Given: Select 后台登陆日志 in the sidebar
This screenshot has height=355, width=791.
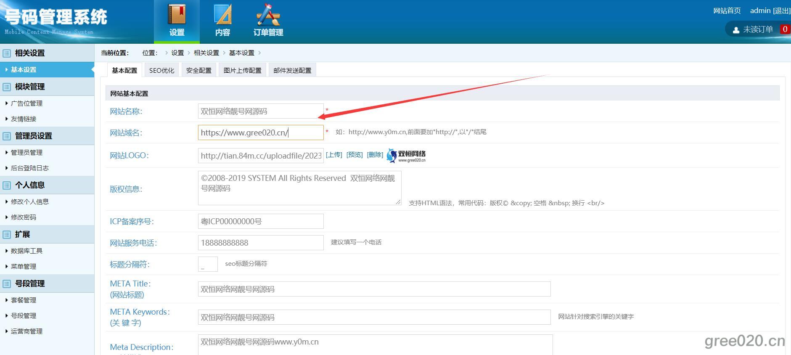Looking at the screenshot, I should click(x=29, y=168).
